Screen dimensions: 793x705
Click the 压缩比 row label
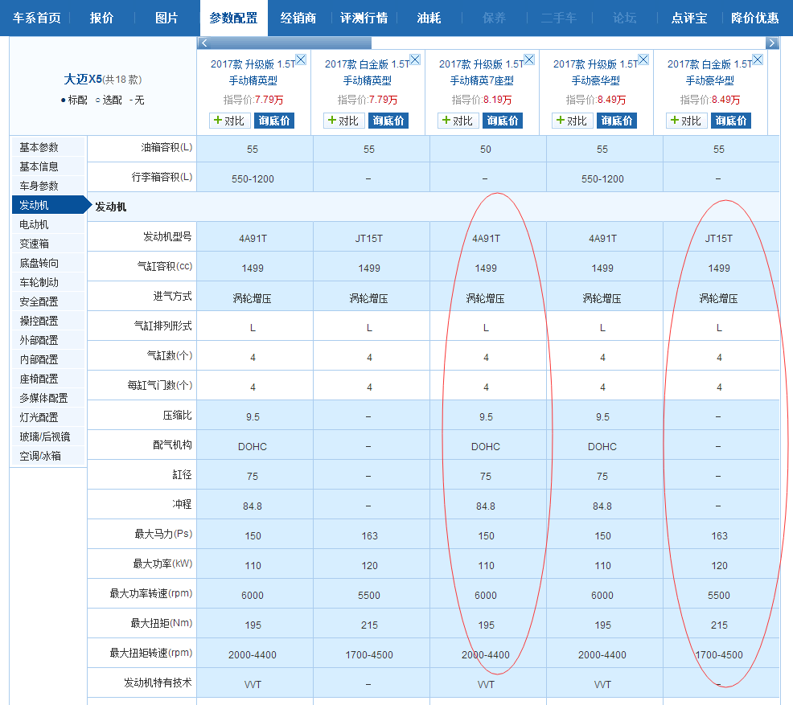(x=177, y=416)
